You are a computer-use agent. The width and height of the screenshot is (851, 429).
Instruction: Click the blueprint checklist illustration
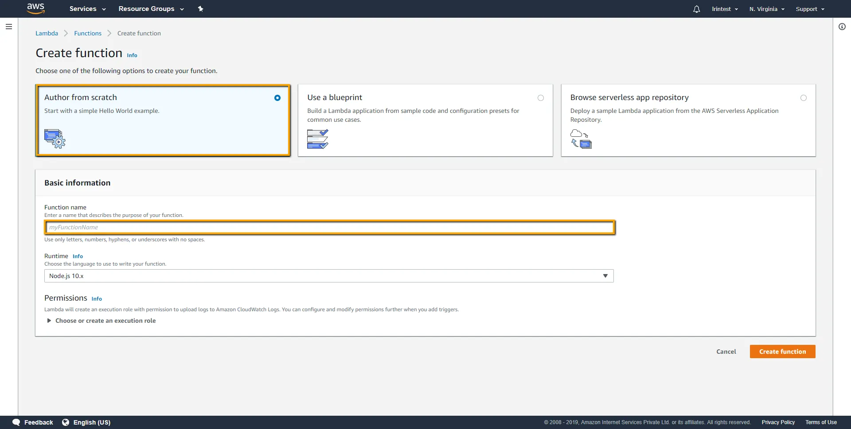pyautogui.click(x=317, y=139)
